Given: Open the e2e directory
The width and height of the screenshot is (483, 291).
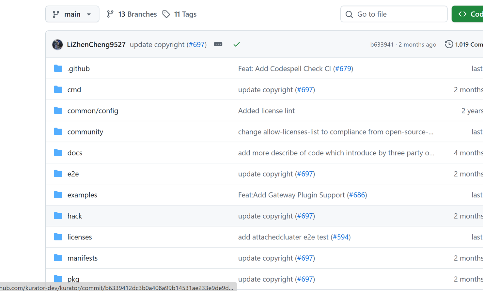Looking at the screenshot, I should click(x=73, y=174).
